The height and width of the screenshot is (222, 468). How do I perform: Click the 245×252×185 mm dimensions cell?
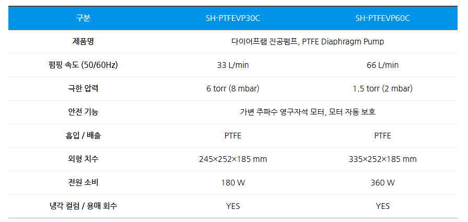tap(233, 159)
